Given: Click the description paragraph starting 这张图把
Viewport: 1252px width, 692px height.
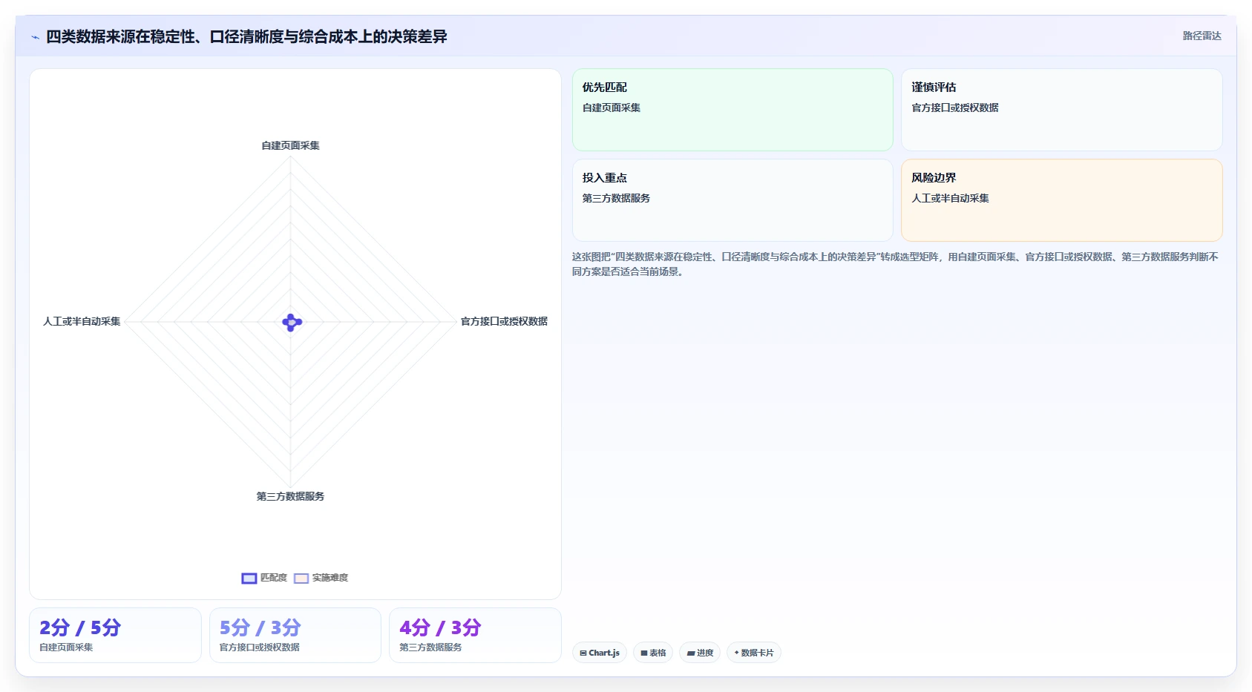Looking at the screenshot, I should tap(895, 264).
